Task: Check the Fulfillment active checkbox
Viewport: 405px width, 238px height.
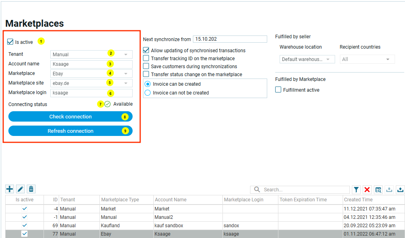Action: pos(278,90)
